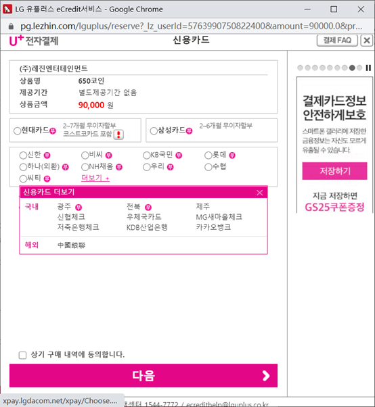The width and height of the screenshot is (375, 407).
Task: Select the KB국민 card option
Action: (147, 155)
